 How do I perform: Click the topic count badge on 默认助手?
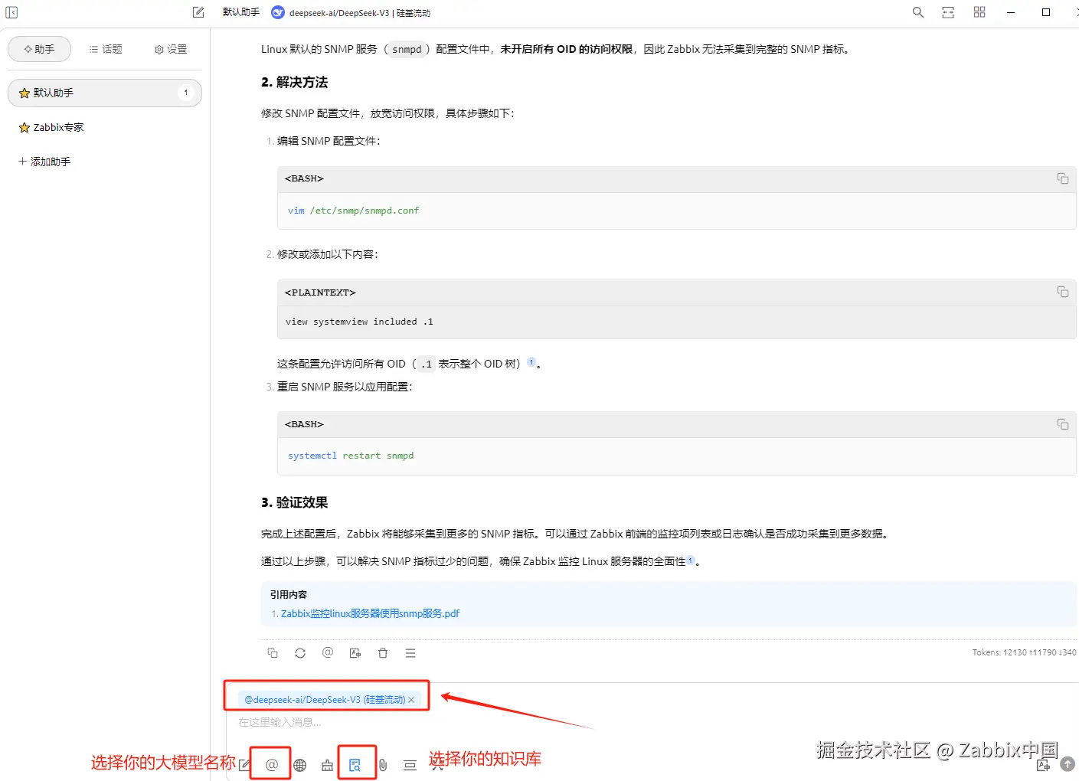click(x=185, y=93)
